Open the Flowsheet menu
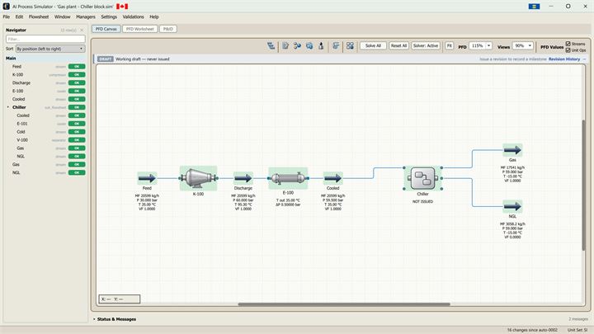This screenshot has width=594, height=334. coord(39,17)
